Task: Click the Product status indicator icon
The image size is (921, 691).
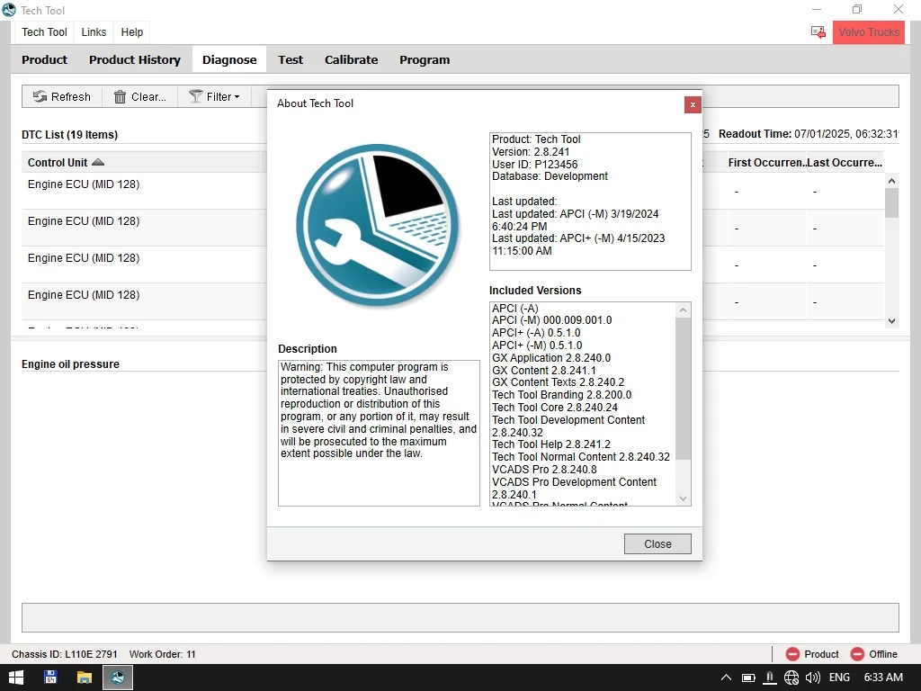Action: click(x=792, y=654)
